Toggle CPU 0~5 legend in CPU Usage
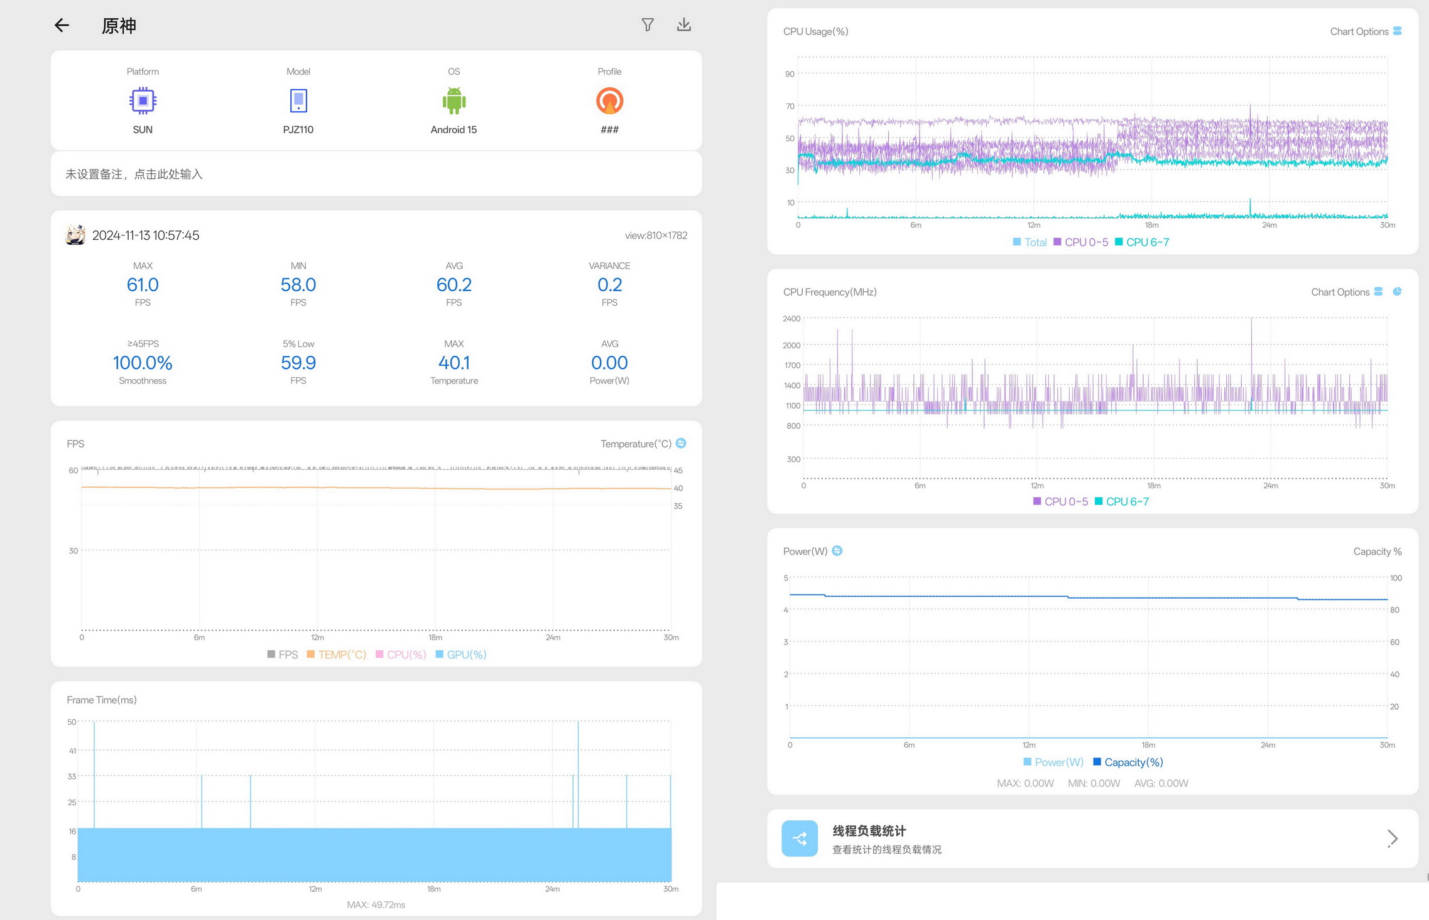 [1080, 242]
